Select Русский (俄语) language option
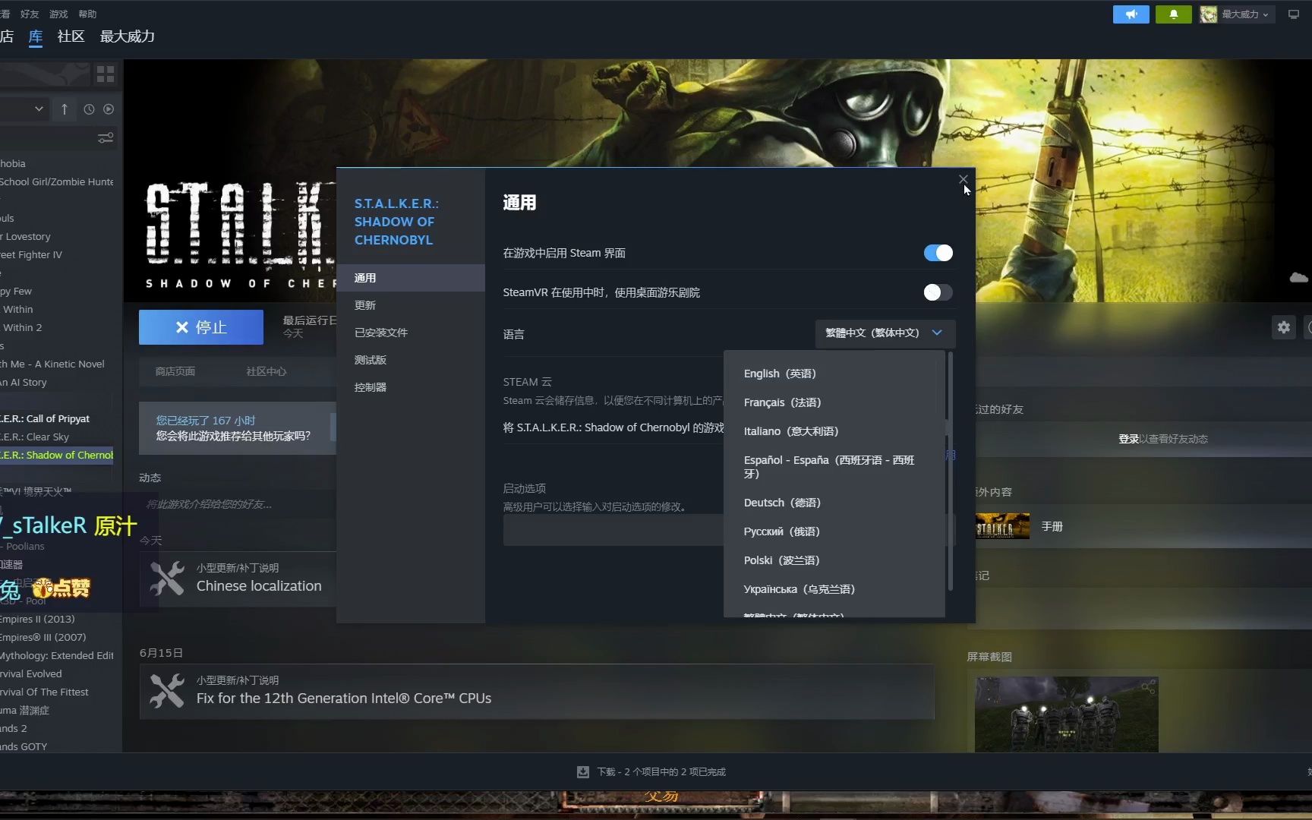 pos(833,531)
